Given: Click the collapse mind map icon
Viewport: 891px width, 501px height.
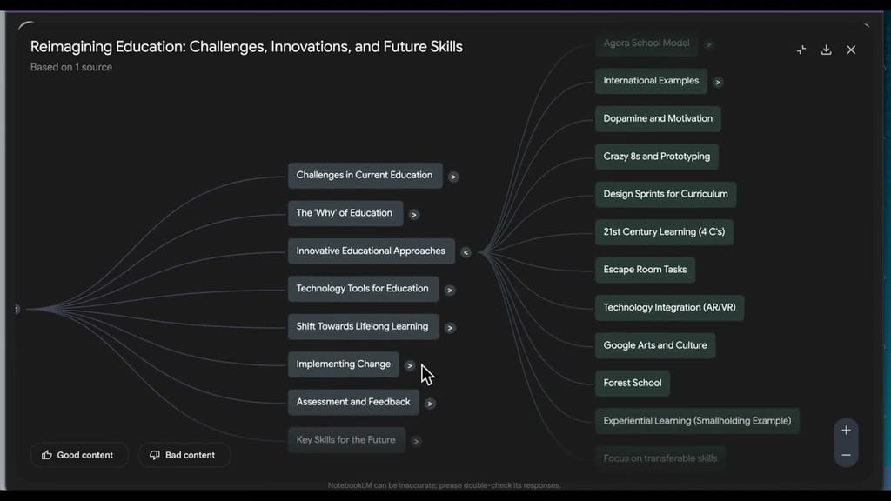Looking at the screenshot, I should click(x=801, y=50).
